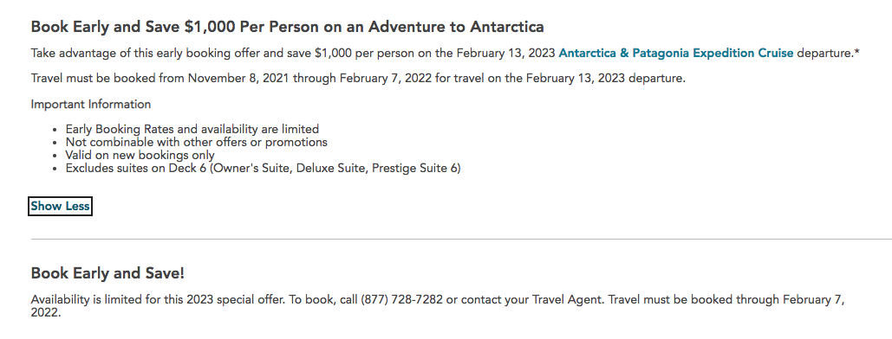Click the 'Take advantage of this early booking' sentence
892x339 pixels.
(x=445, y=54)
